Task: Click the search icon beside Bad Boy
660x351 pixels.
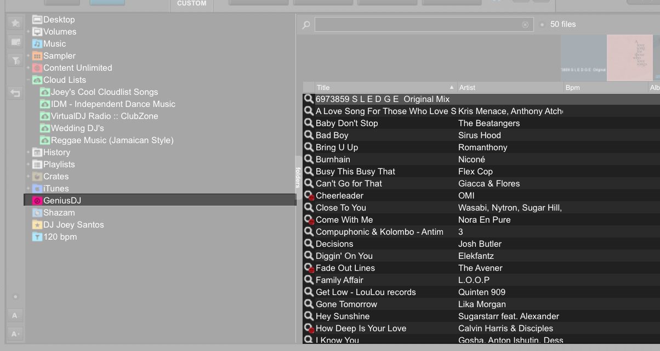Action: (309, 135)
